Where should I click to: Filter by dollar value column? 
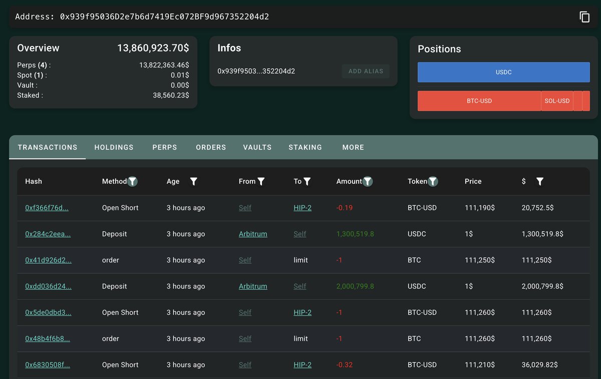[539, 181]
